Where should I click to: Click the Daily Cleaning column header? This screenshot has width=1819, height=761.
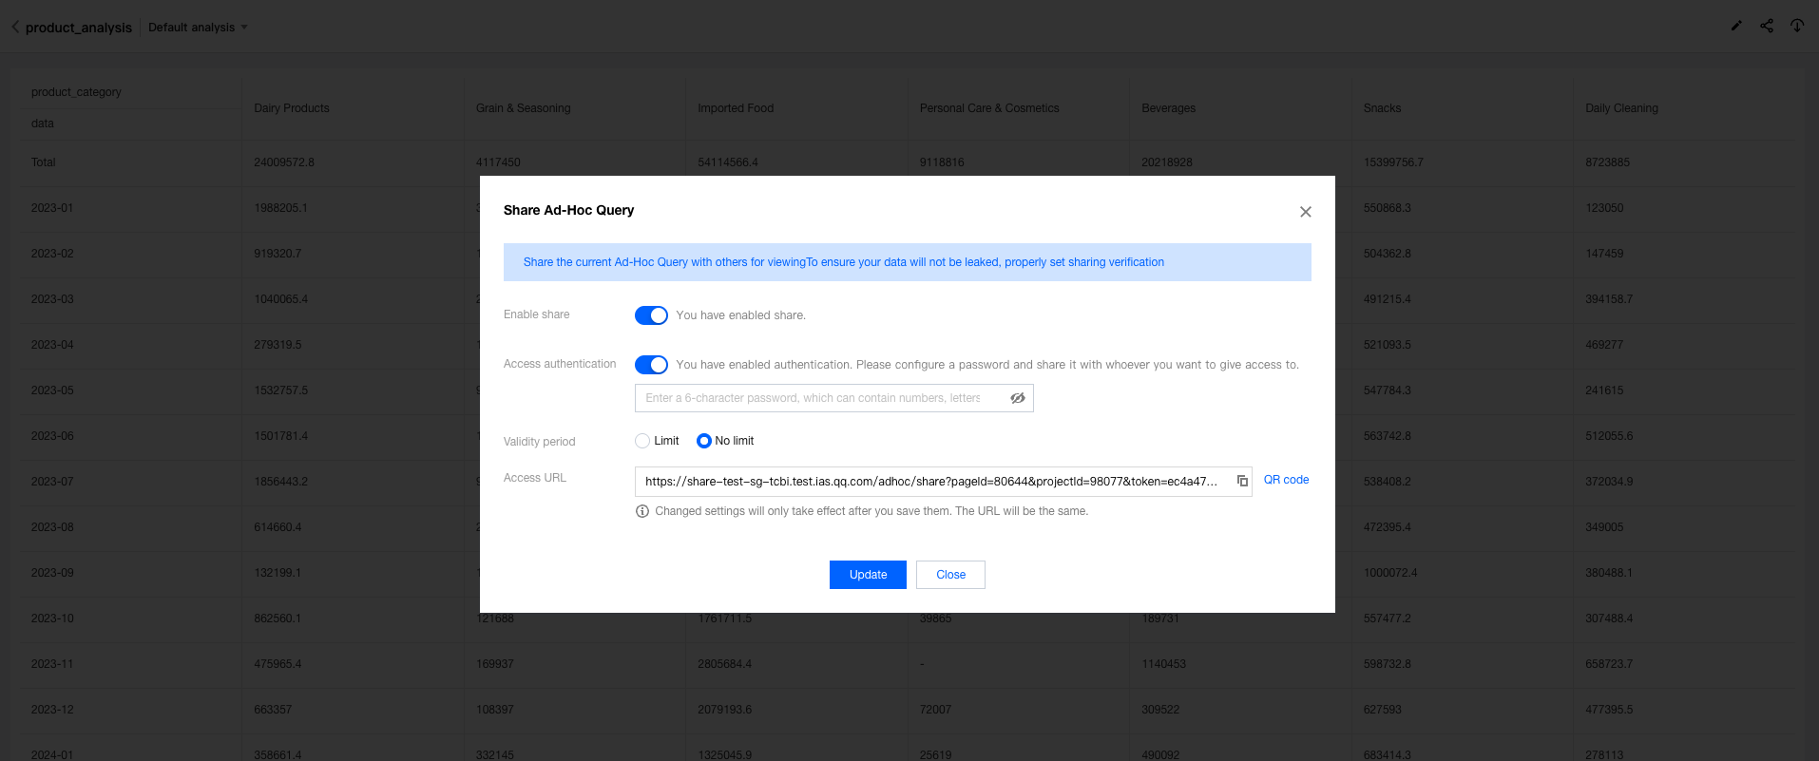tap(1621, 108)
